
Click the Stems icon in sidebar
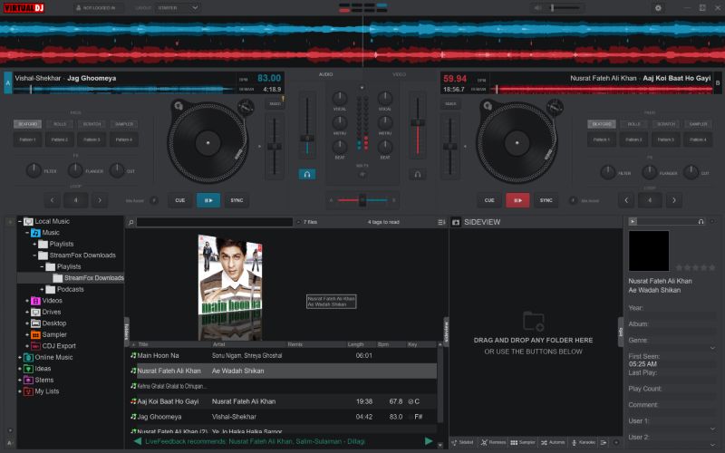coord(28,380)
